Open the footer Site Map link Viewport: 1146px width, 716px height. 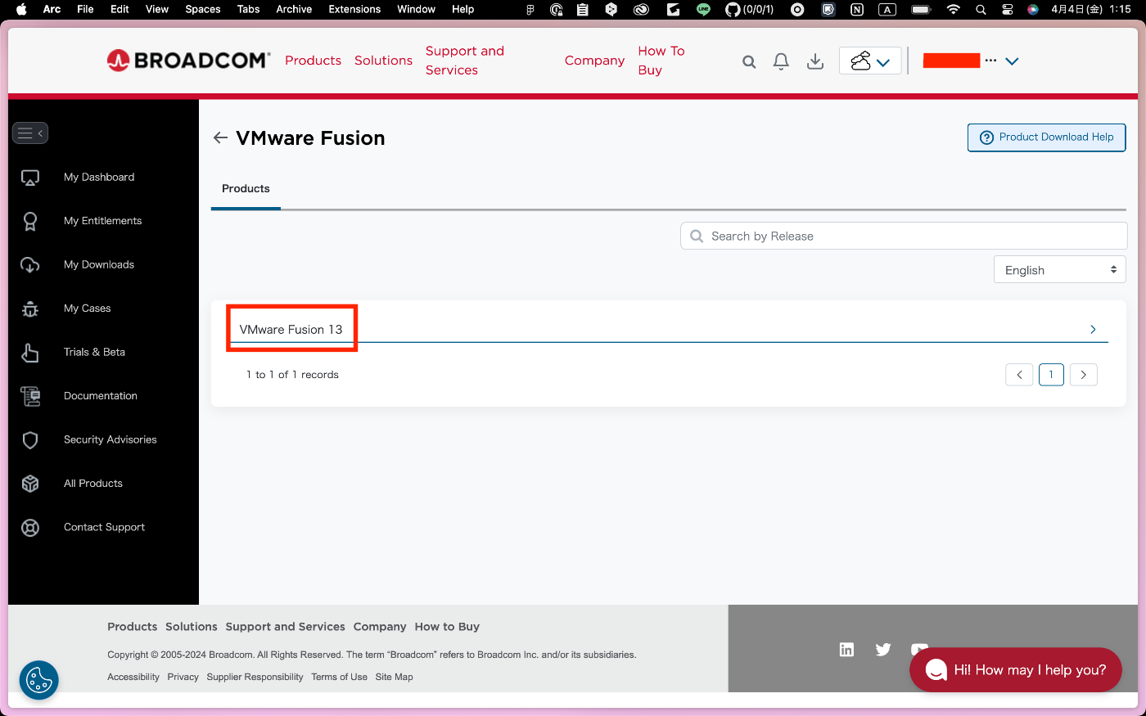point(394,678)
